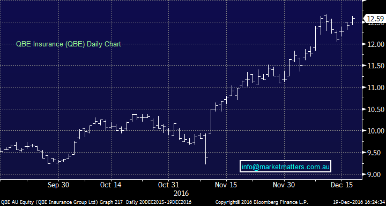Image resolution: width=386 pixels, height=206 pixels.
Task: Click the QBE AU Equity graph description text
Action: (62, 202)
